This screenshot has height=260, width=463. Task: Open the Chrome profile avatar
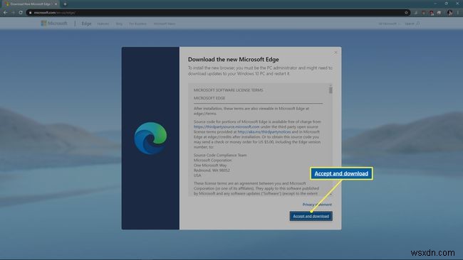click(x=449, y=13)
